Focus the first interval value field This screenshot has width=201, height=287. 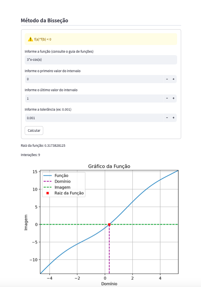[94, 79]
